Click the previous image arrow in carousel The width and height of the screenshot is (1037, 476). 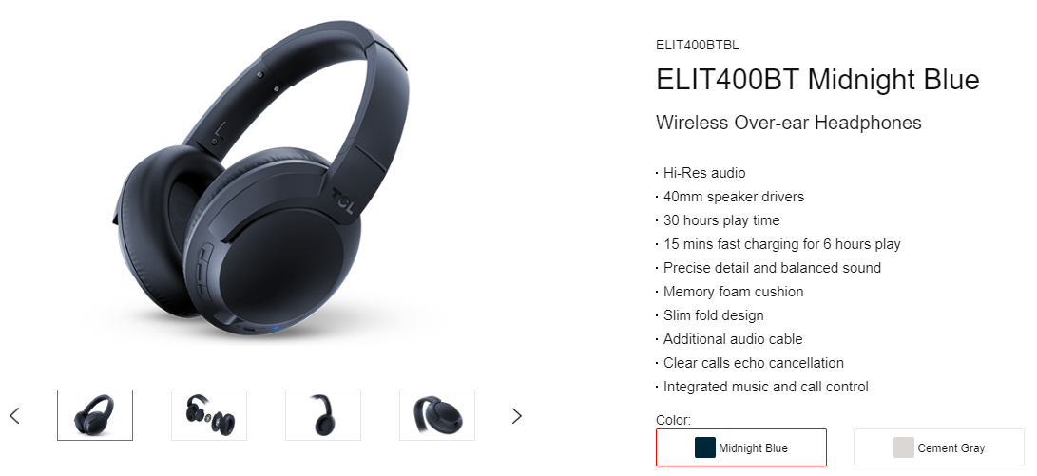[x=14, y=416]
